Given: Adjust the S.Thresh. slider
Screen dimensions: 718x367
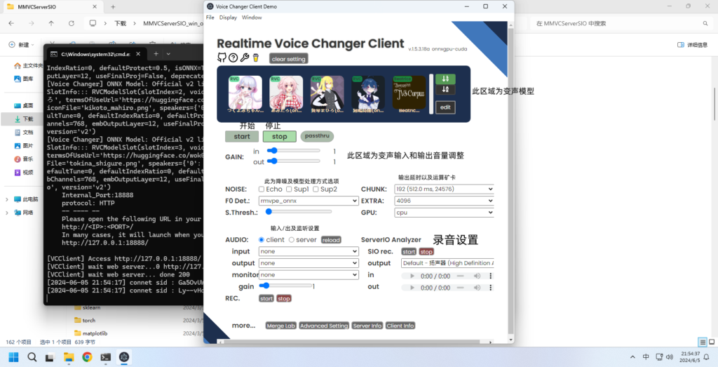Looking at the screenshot, I should [x=299, y=212].
